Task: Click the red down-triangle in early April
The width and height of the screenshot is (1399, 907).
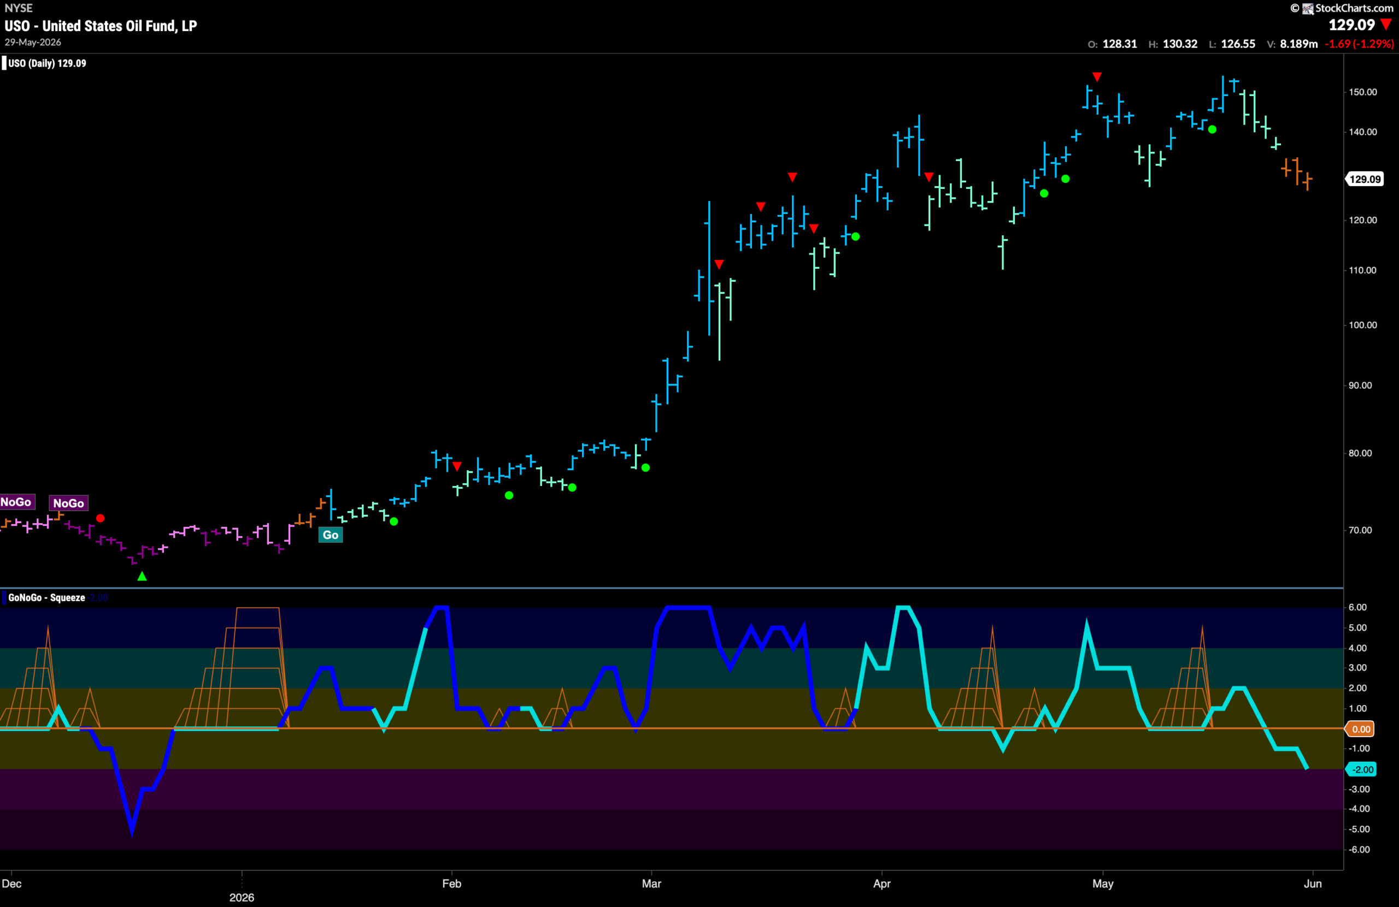Action: 928,177
